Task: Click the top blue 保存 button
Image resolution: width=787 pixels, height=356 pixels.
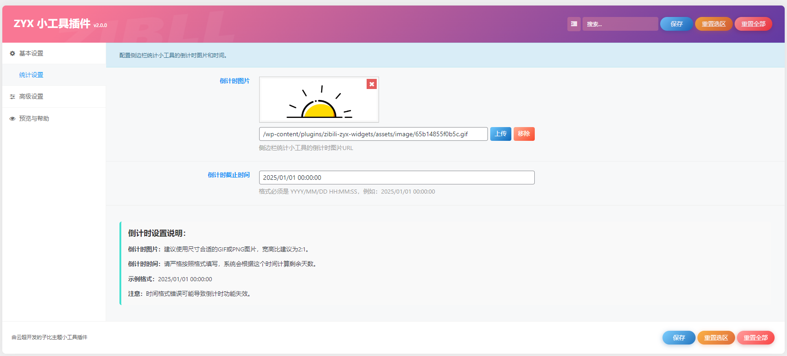Action: point(676,24)
